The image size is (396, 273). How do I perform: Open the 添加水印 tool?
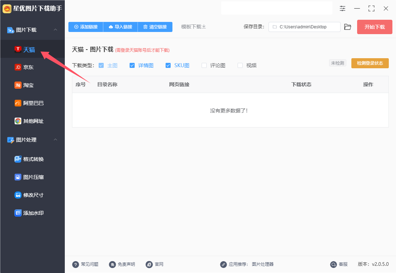pos(32,213)
